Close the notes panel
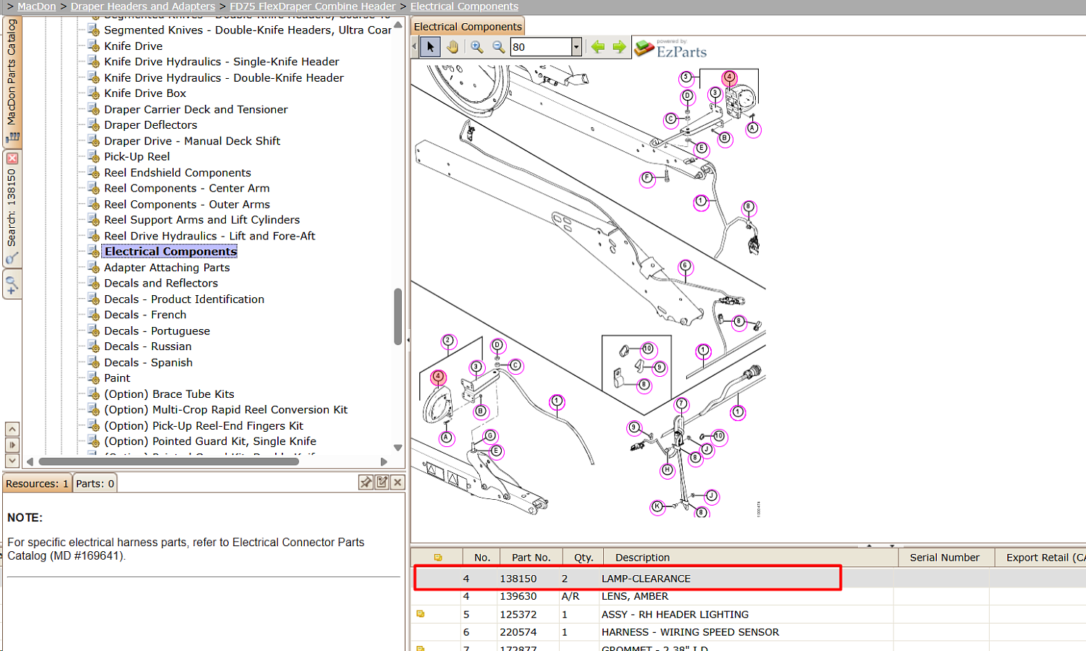Screen dimensions: 1086x651 click(x=397, y=482)
